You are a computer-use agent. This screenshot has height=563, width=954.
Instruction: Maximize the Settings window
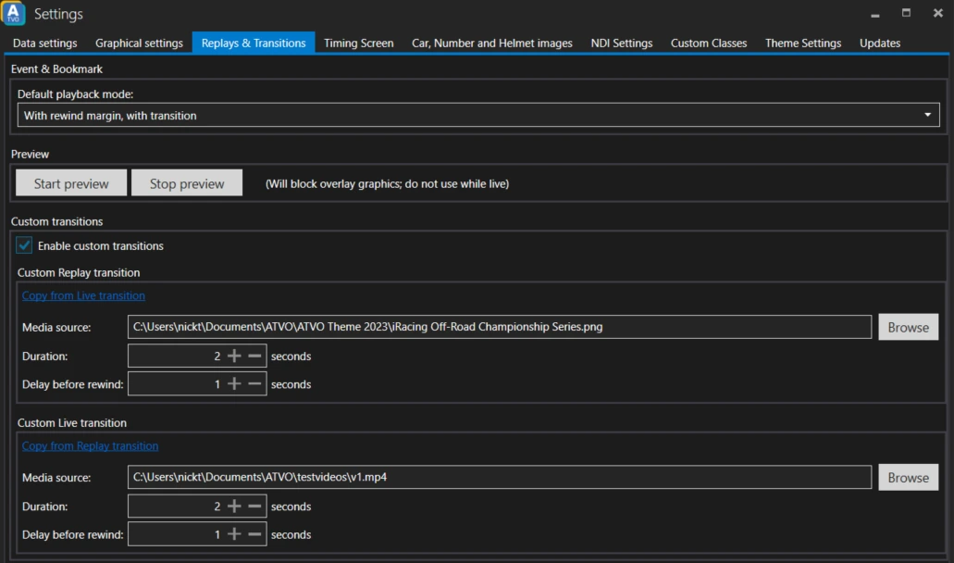click(906, 13)
